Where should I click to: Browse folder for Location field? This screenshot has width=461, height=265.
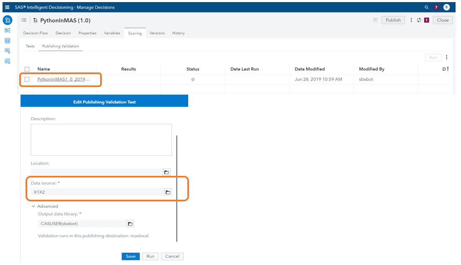point(166,172)
